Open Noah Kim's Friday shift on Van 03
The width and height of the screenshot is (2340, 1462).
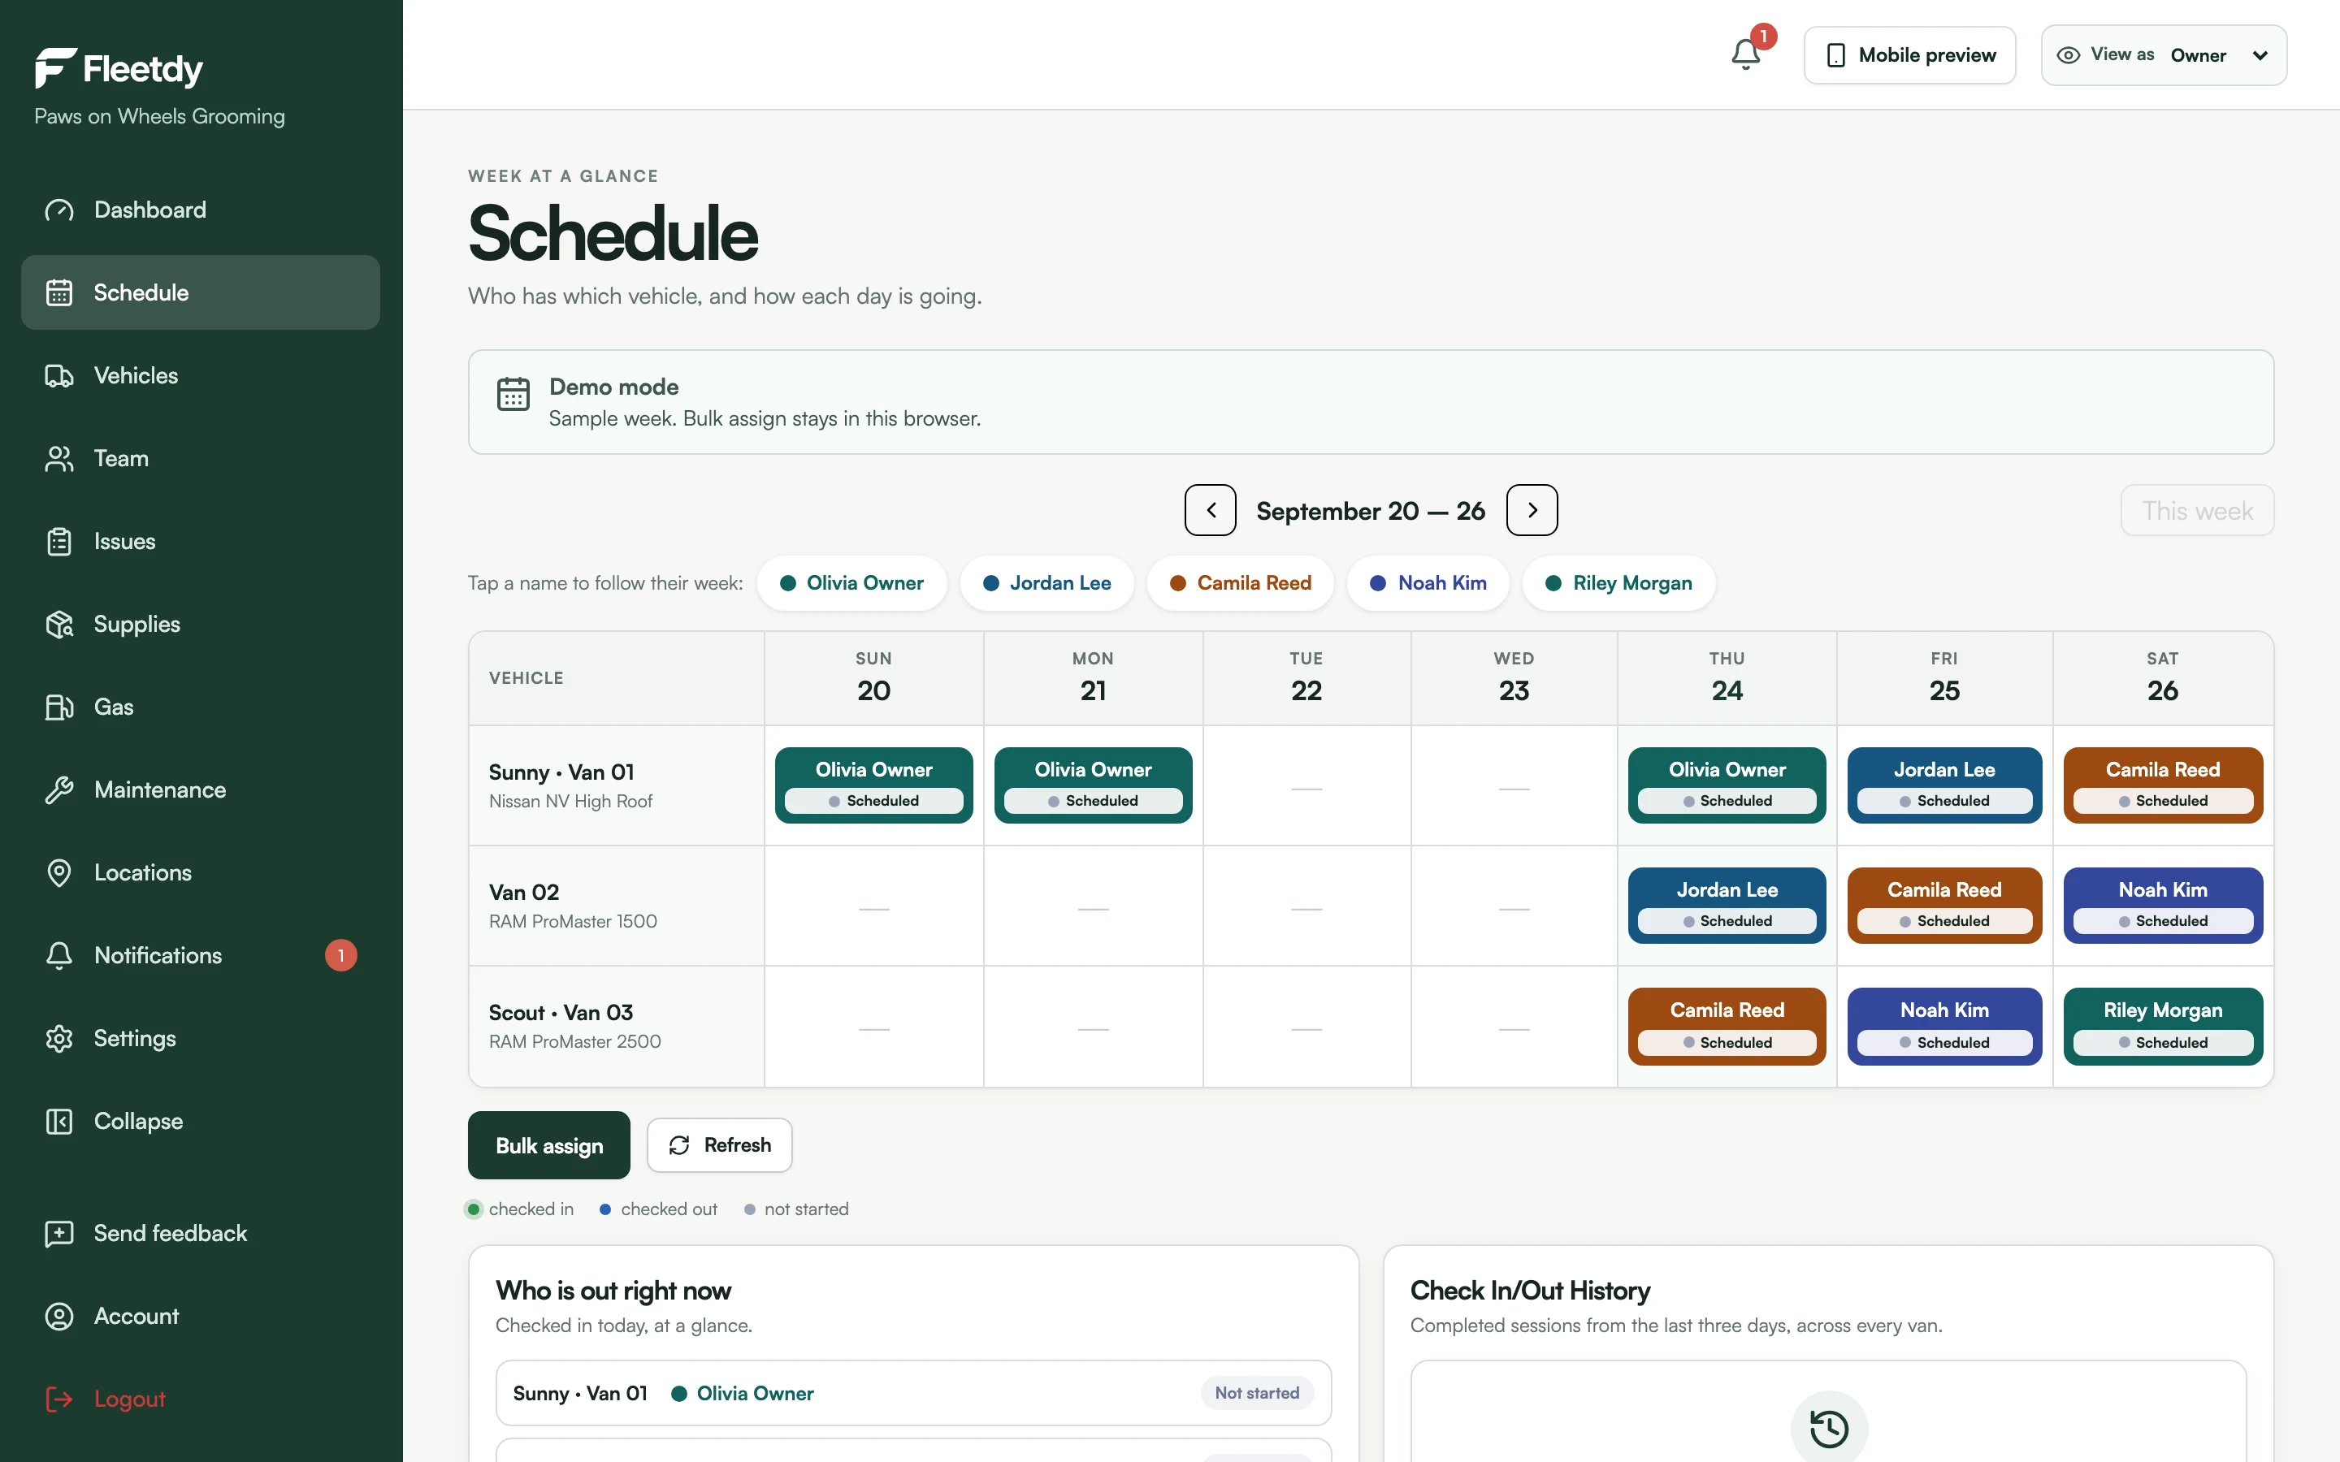(1943, 1026)
